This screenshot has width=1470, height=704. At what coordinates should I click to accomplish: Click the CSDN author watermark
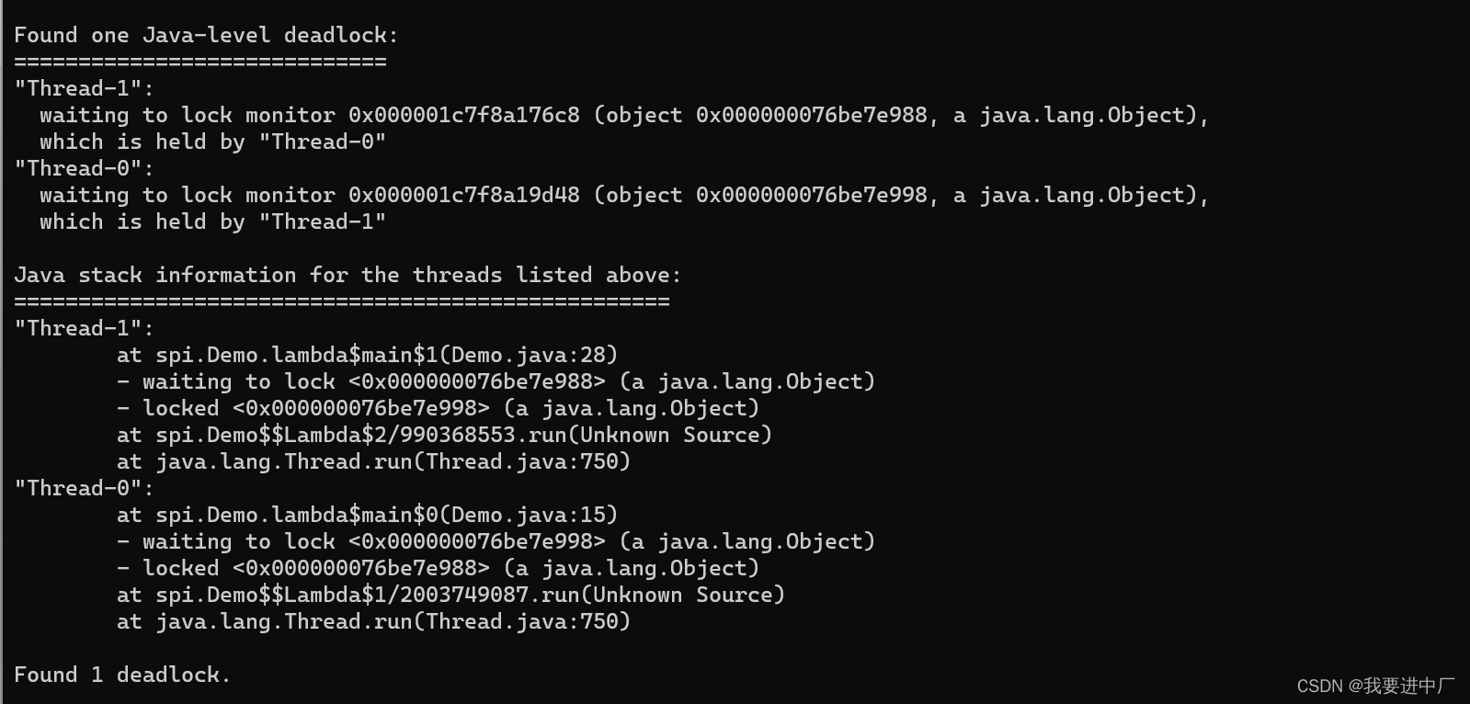pos(1374,686)
